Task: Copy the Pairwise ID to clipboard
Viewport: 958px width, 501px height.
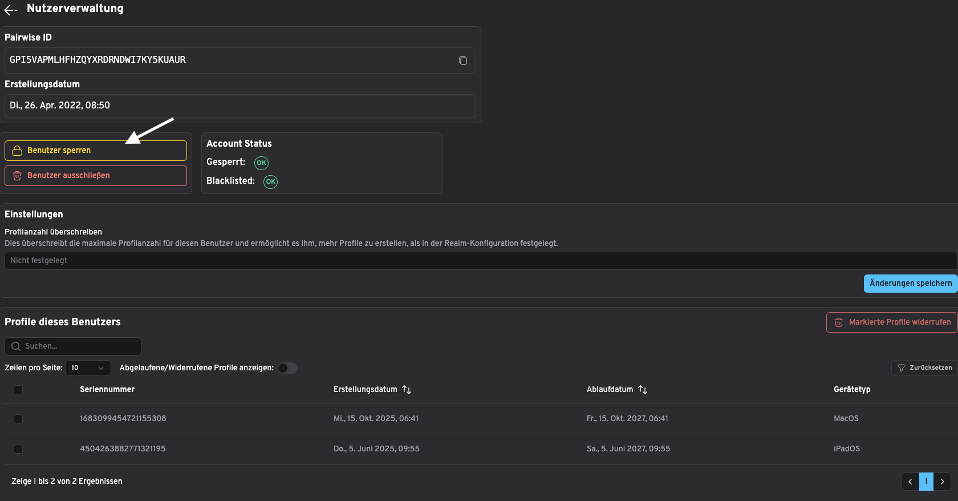Action: (462, 60)
